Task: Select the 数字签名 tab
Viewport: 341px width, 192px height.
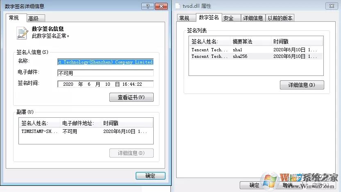Action: coord(209,17)
